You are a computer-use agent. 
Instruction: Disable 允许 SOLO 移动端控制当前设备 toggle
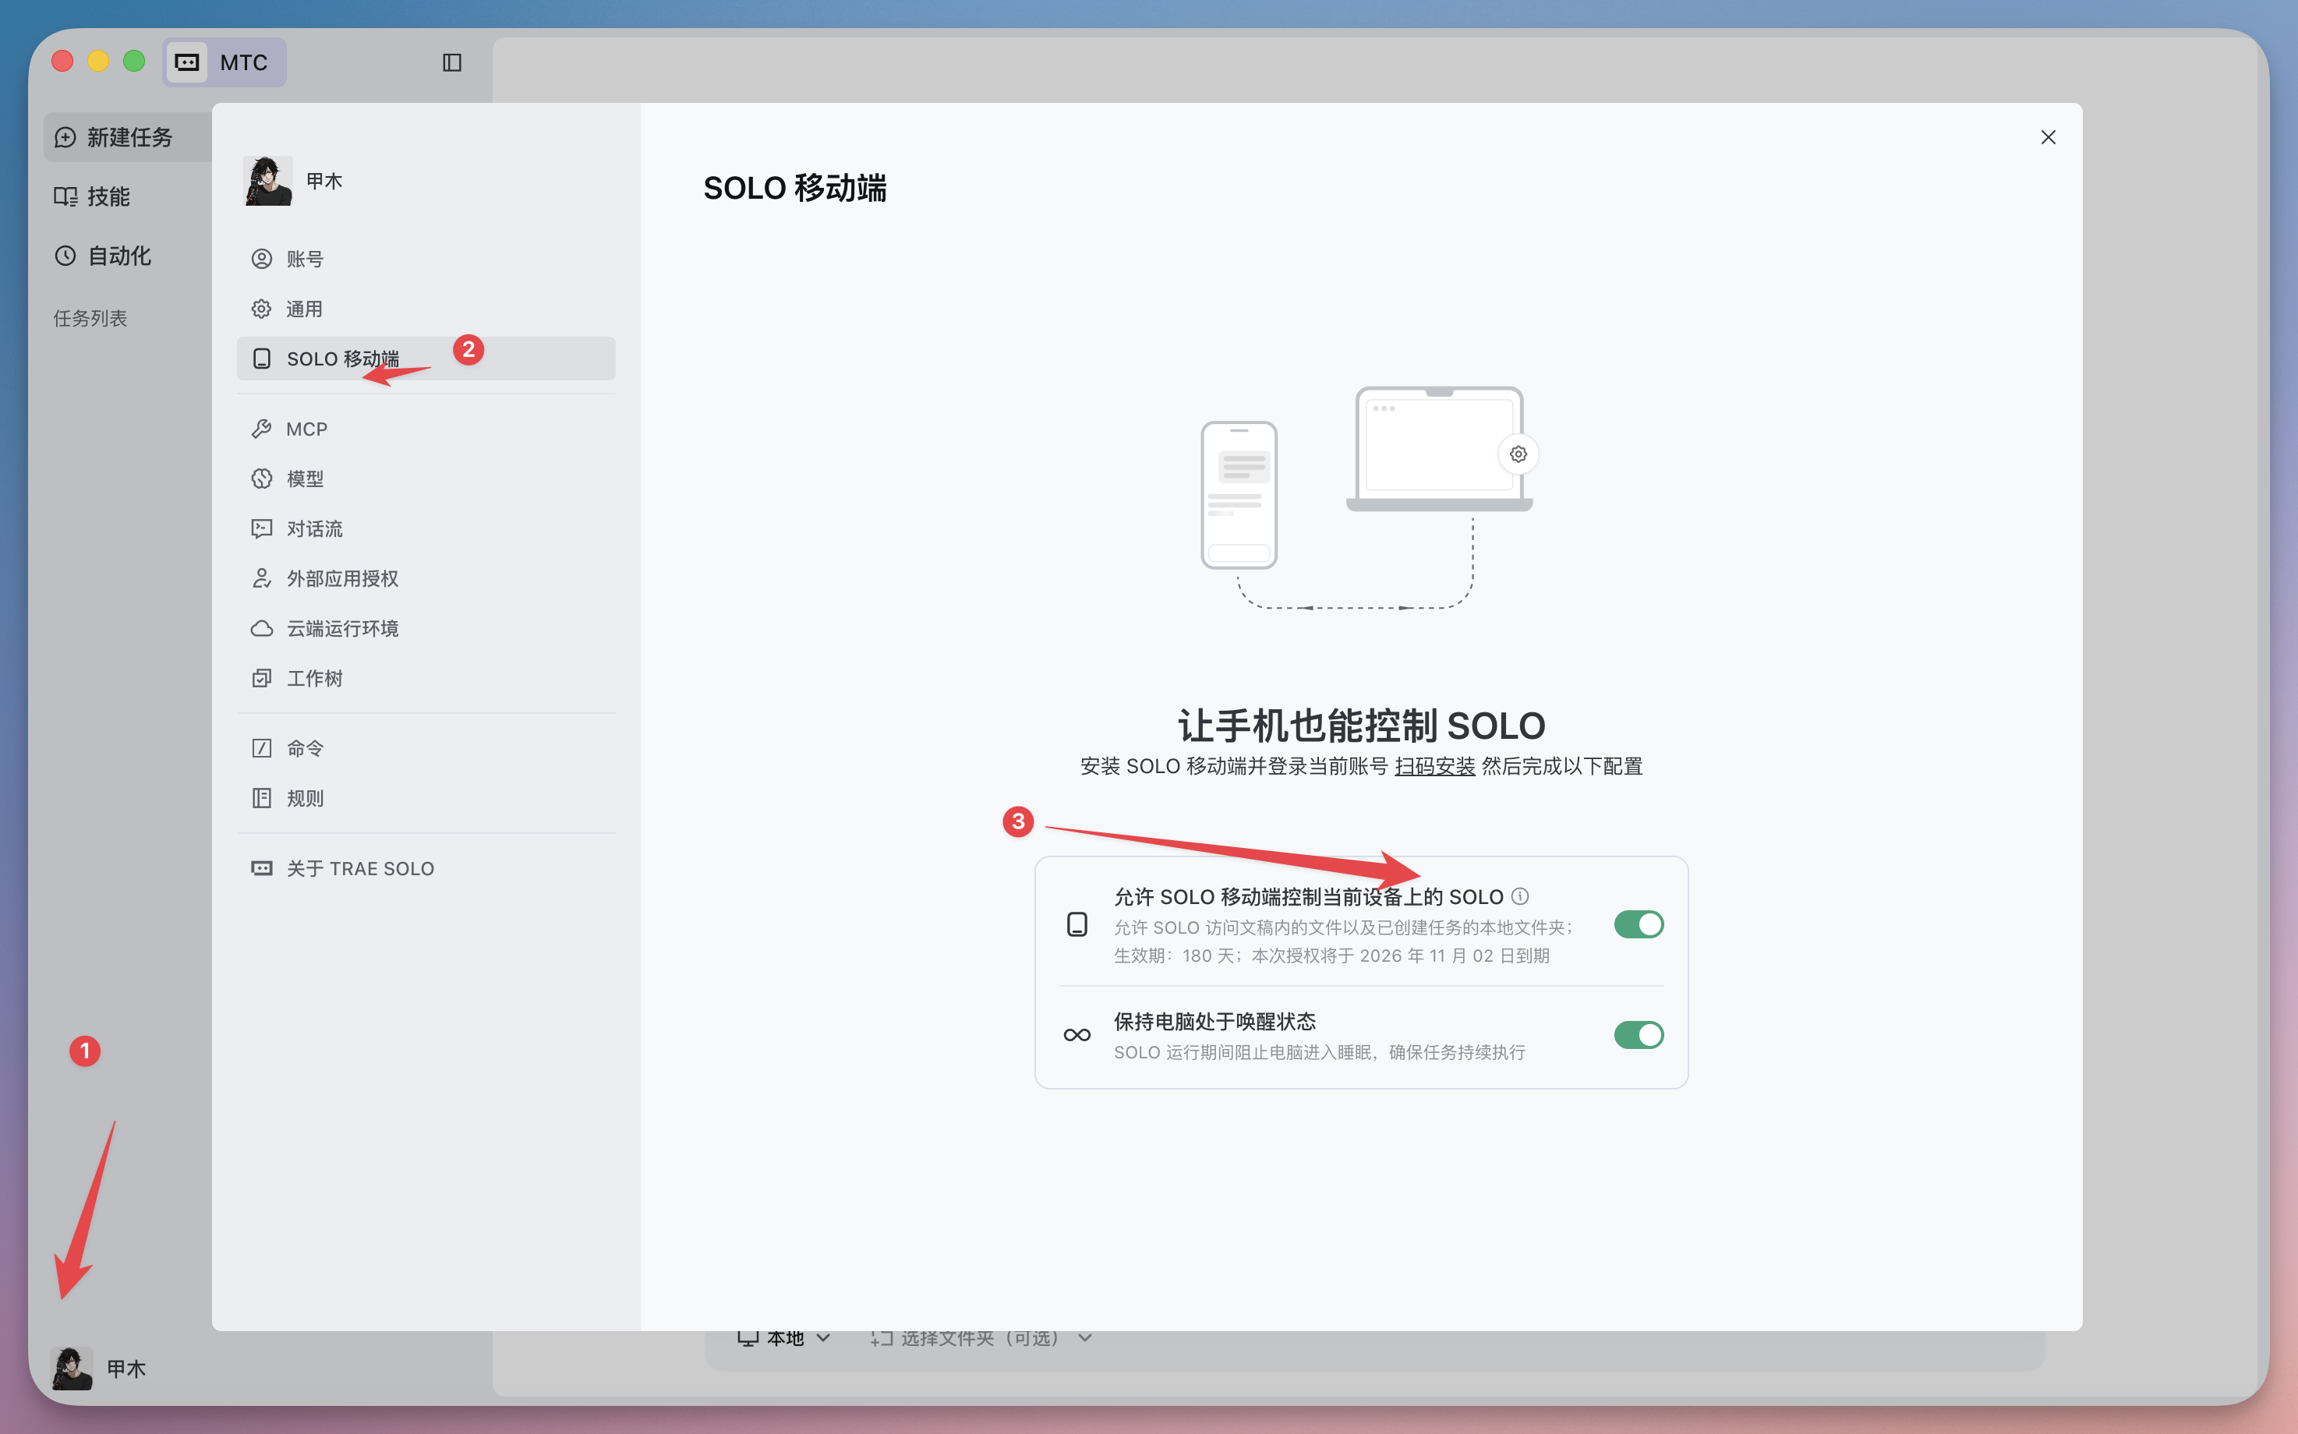click(x=1638, y=925)
